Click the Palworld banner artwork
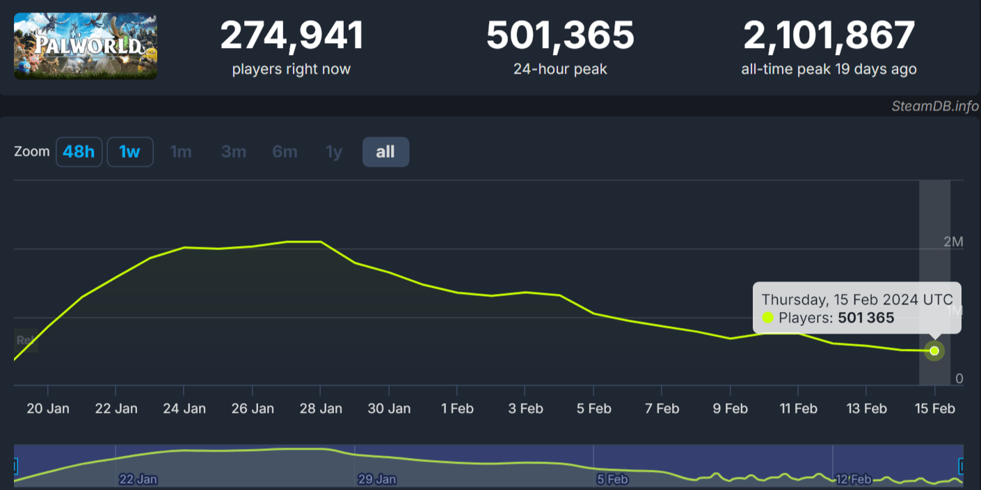 pyautogui.click(x=85, y=46)
